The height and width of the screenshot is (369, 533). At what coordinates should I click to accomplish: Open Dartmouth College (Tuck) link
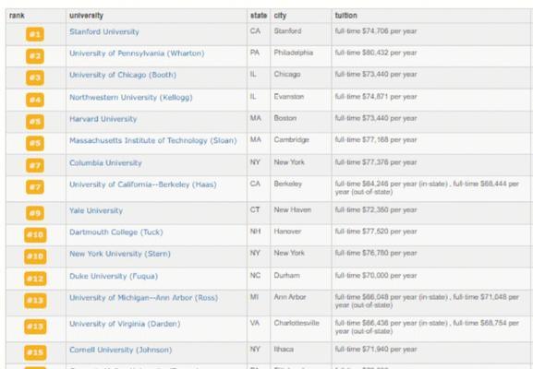coord(116,232)
